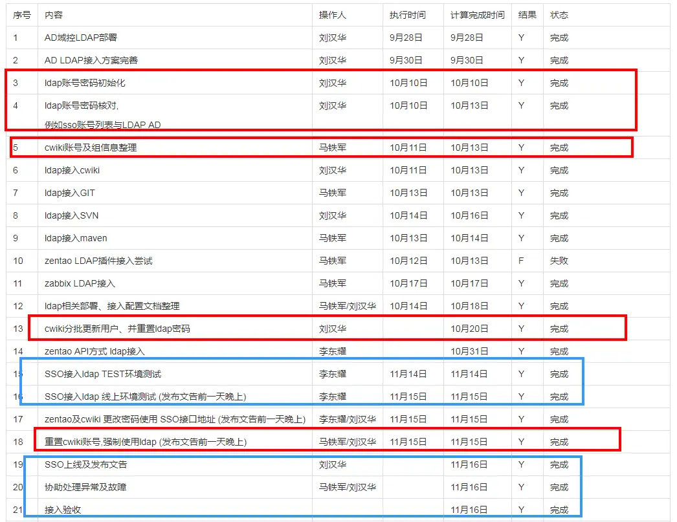Image resolution: width=677 pixels, height=522 pixels.
Task: Click execution date '11月14日' in TEST环境测试 row
Action: [408, 374]
